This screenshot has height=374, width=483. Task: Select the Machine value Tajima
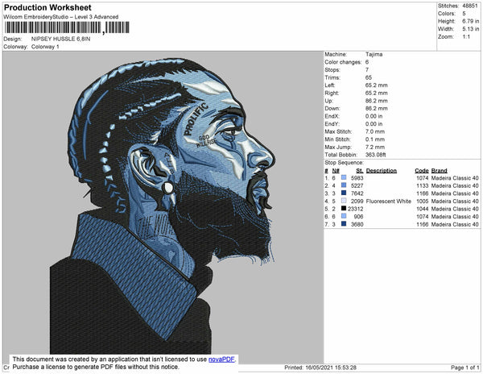pos(374,54)
